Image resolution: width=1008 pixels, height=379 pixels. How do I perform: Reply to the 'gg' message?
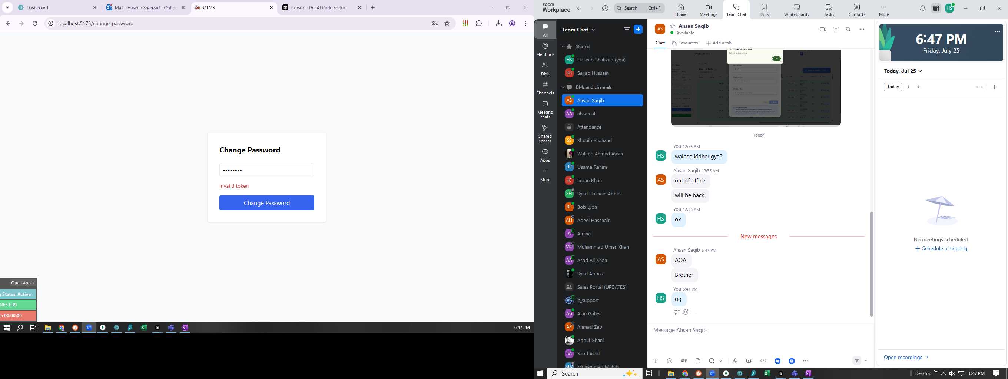(677, 312)
